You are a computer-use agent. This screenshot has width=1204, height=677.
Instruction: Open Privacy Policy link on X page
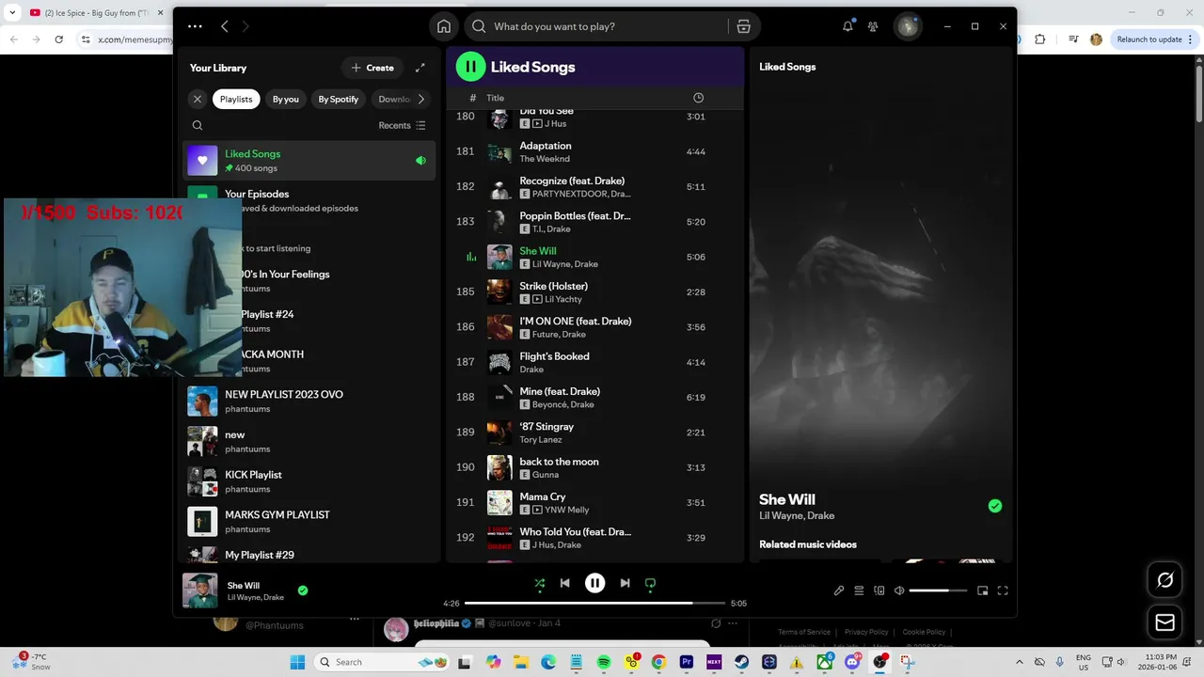click(x=866, y=632)
